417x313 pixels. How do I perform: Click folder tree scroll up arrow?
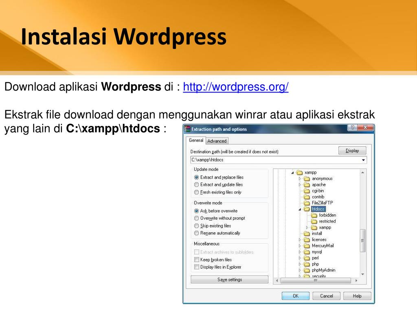point(363,172)
